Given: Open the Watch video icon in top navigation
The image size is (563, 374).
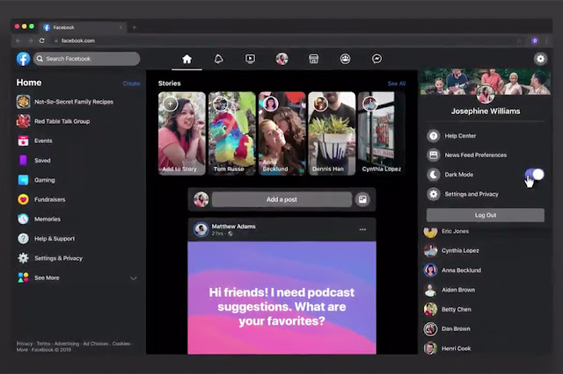Looking at the screenshot, I should point(250,59).
